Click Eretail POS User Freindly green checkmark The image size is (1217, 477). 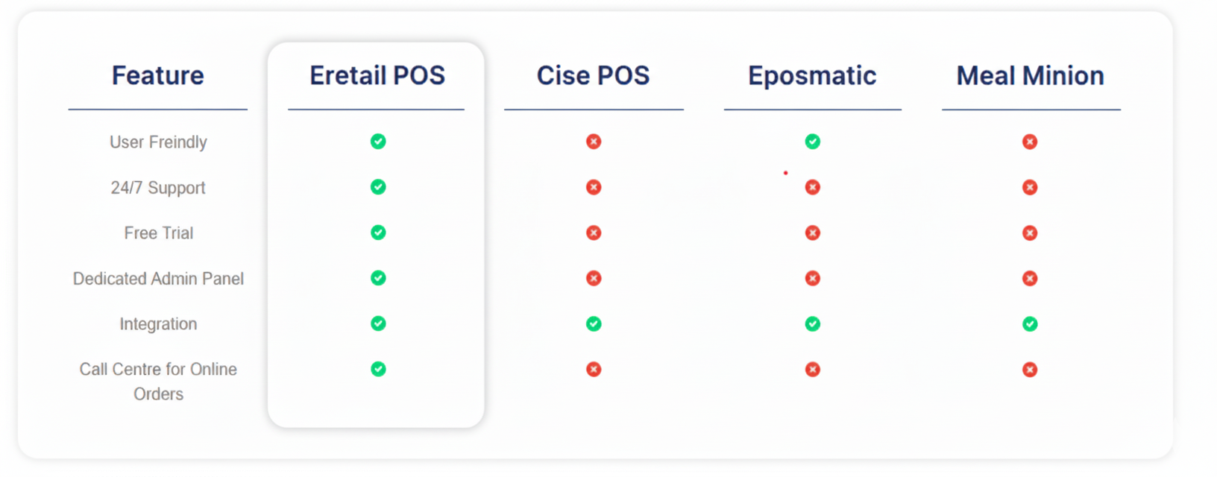[378, 142]
